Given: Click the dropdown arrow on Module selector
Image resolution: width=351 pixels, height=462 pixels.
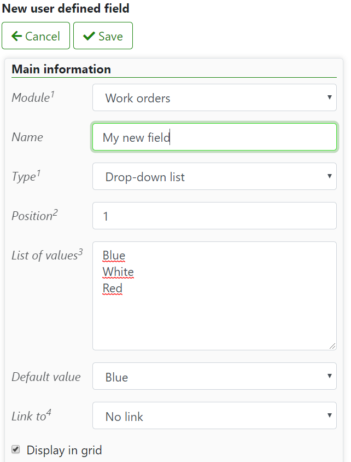Looking at the screenshot, I should pyautogui.click(x=329, y=97).
